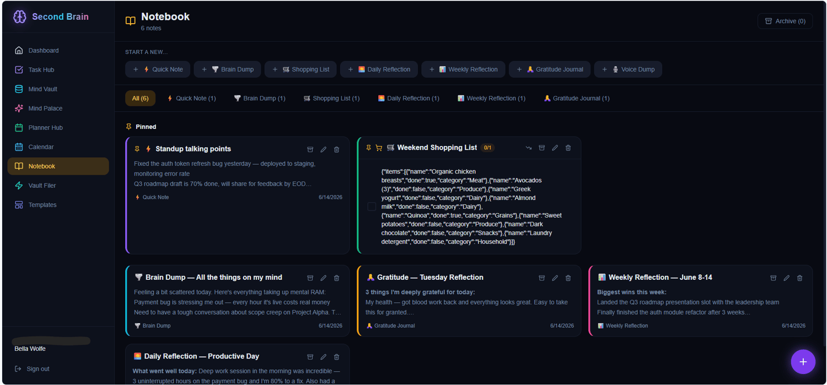The width and height of the screenshot is (827, 385).
Task: Click the Notebook page header icon
Action: (x=131, y=21)
